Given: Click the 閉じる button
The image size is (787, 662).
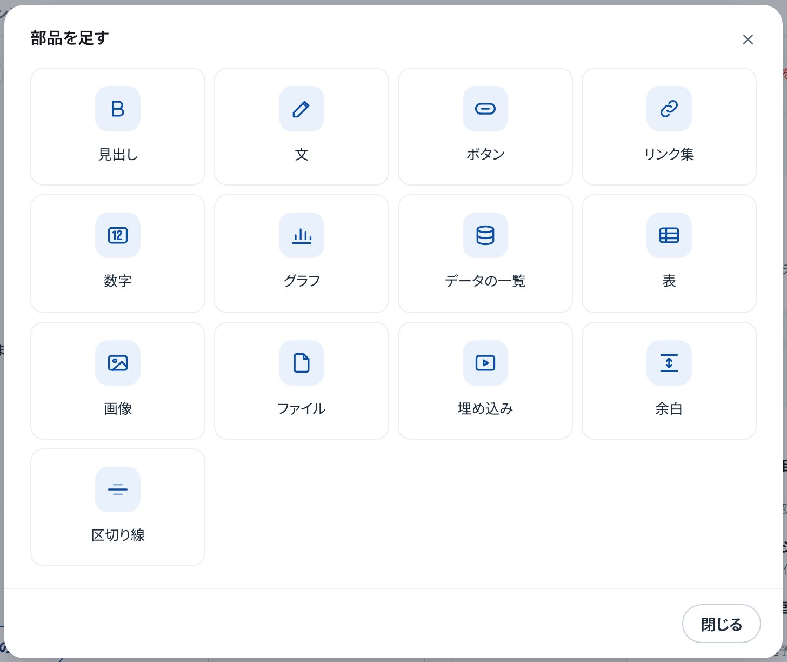Looking at the screenshot, I should (722, 624).
